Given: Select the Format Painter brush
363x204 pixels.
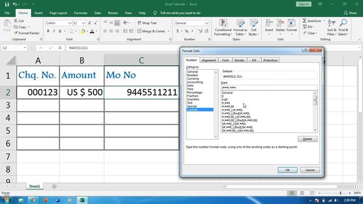Looking at the screenshot, I should click(x=16, y=33).
